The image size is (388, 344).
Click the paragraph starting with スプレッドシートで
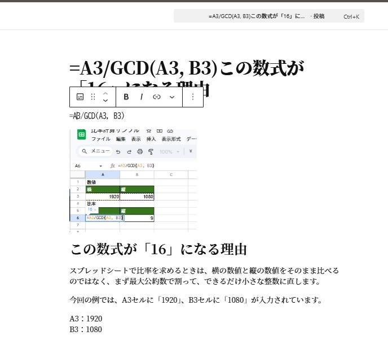(204, 276)
